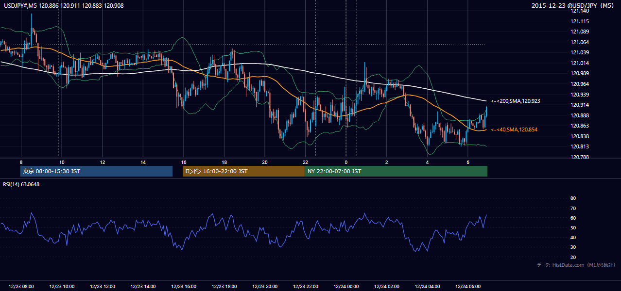Click the NY 22:00-07:00 JST session bar

(x=396, y=171)
